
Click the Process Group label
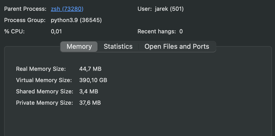(x=25, y=20)
